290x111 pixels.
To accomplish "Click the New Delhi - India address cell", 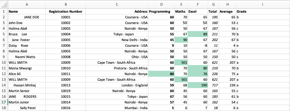I will coord(117,40).
